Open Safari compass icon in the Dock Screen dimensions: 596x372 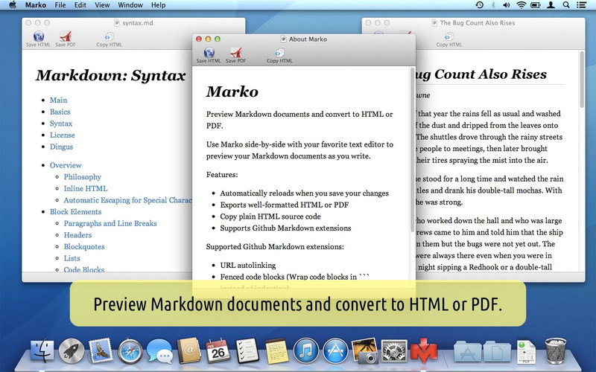(130, 351)
